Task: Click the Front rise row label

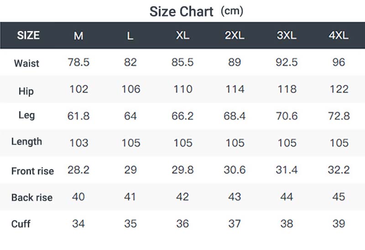Action: click(x=32, y=171)
